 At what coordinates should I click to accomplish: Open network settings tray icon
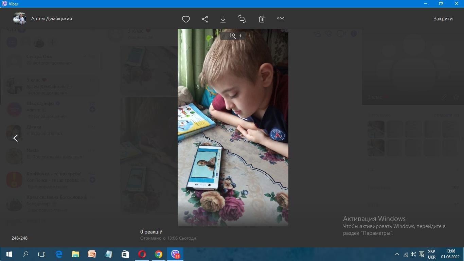[x=406, y=254]
